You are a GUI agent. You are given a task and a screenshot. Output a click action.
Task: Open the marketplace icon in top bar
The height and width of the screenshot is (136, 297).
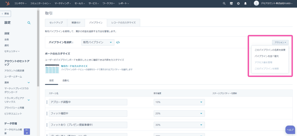pos(231,3)
